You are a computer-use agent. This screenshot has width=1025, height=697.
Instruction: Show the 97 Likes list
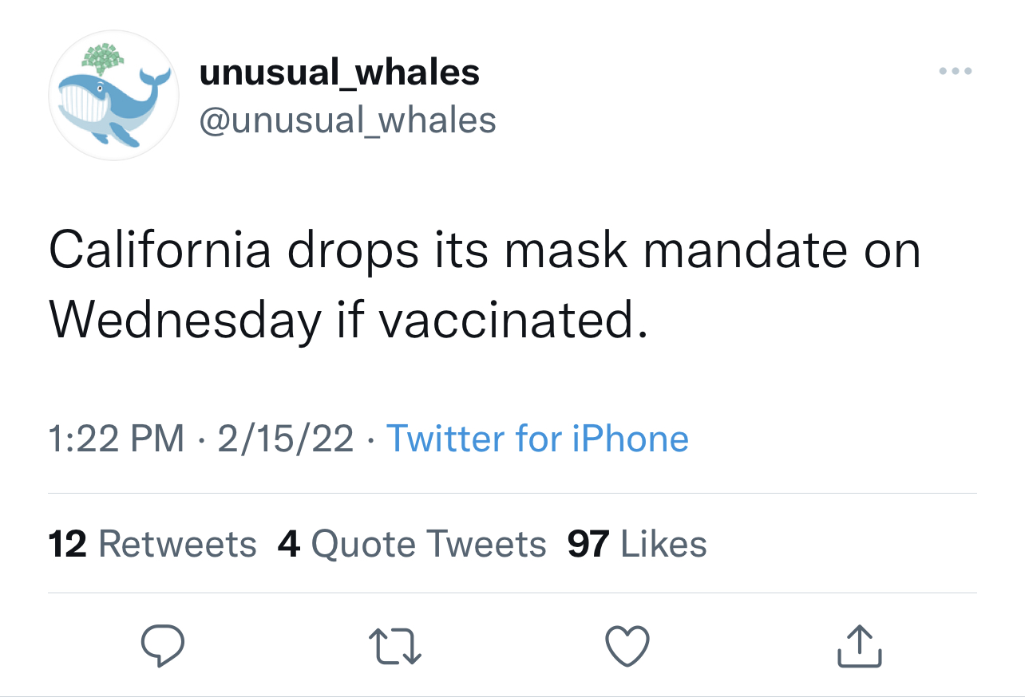coord(637,544)
